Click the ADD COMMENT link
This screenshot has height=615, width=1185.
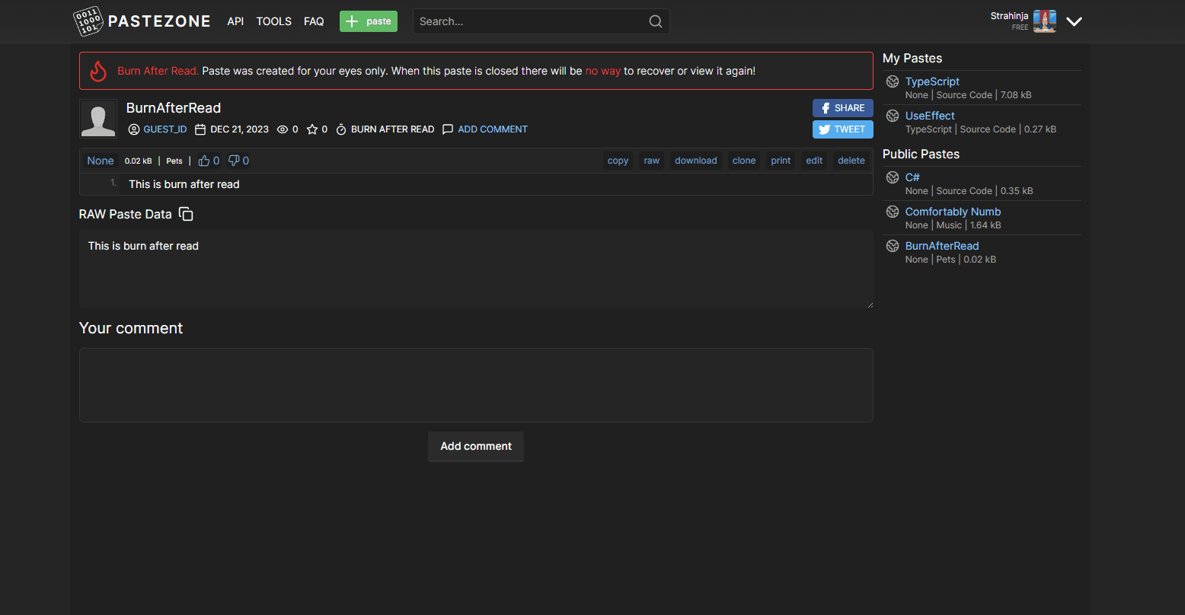(x=493, y=129)
